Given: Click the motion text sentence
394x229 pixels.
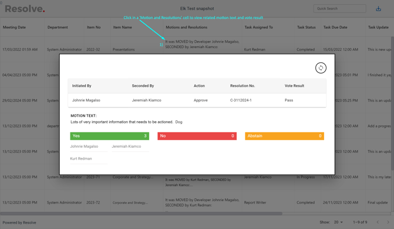Looking at the screenshot, I should (x=126, y=122).
